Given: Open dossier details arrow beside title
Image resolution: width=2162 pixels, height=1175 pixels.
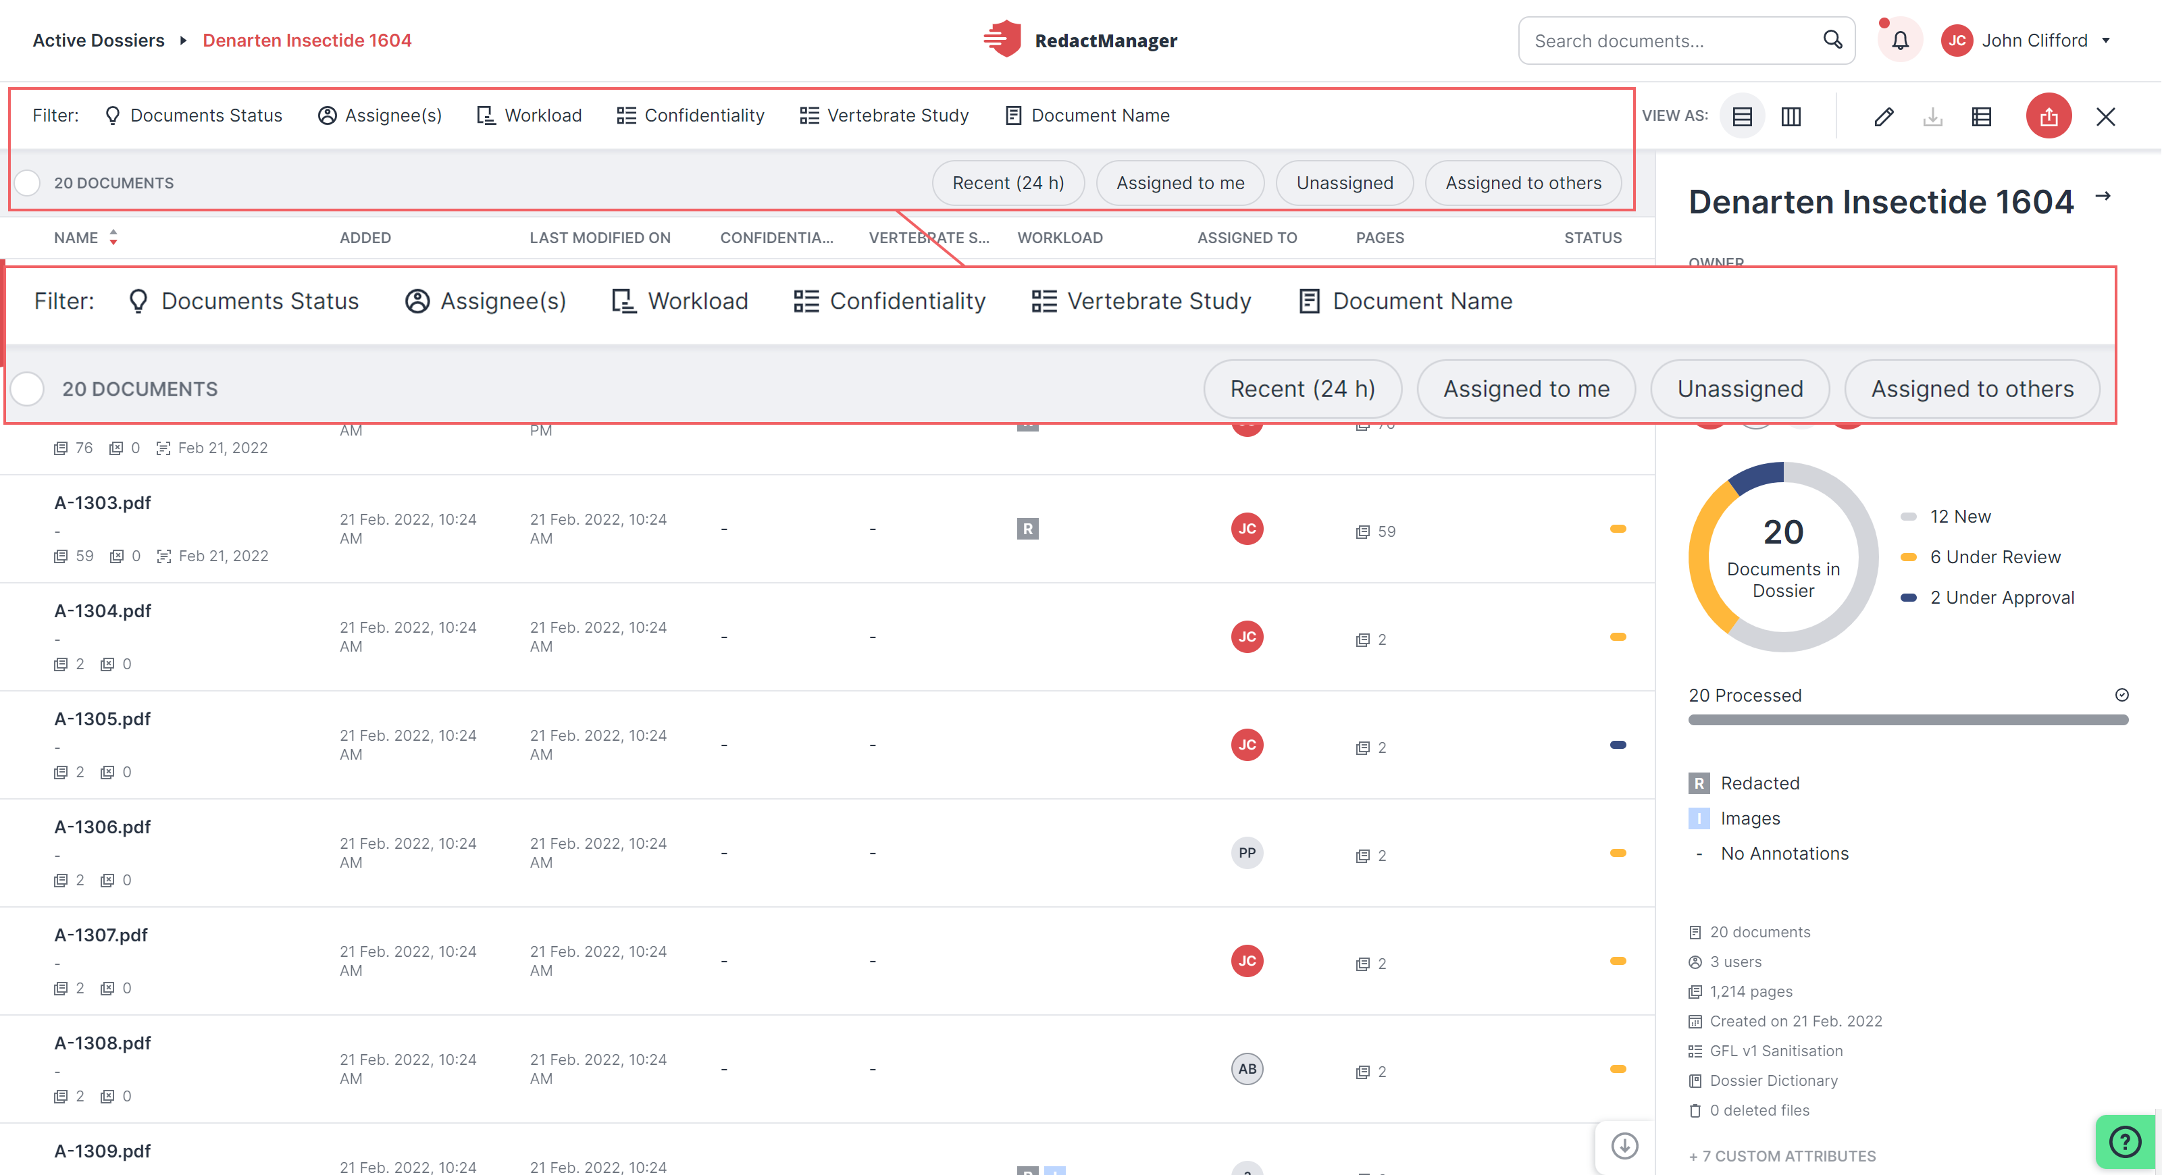Looking at the screenshot, I should coord(2103,196).
